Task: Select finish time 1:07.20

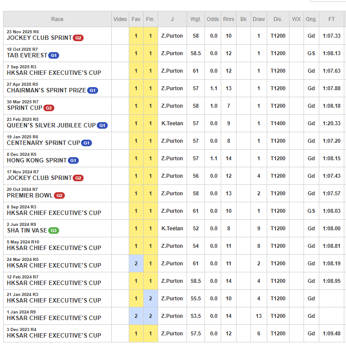Action: coord(332,141)
